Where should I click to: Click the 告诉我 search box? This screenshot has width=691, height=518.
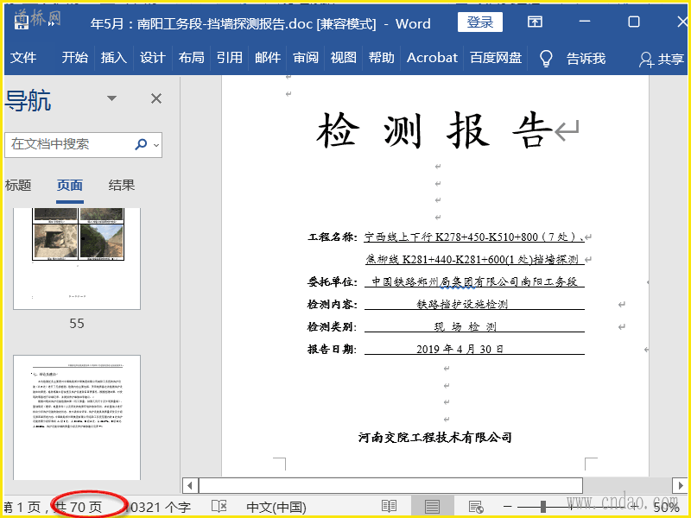tap(586, 58)
